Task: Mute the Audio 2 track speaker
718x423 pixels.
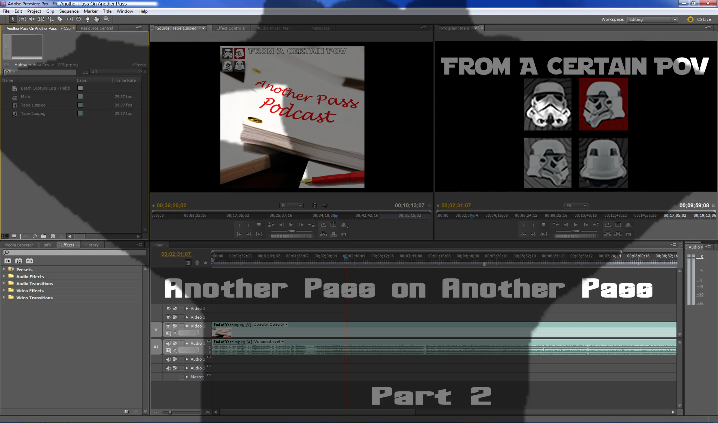Action: coord(168,359)
